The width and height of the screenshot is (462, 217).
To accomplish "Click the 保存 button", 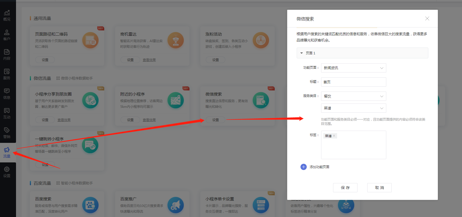I will [x=345, y=188].
